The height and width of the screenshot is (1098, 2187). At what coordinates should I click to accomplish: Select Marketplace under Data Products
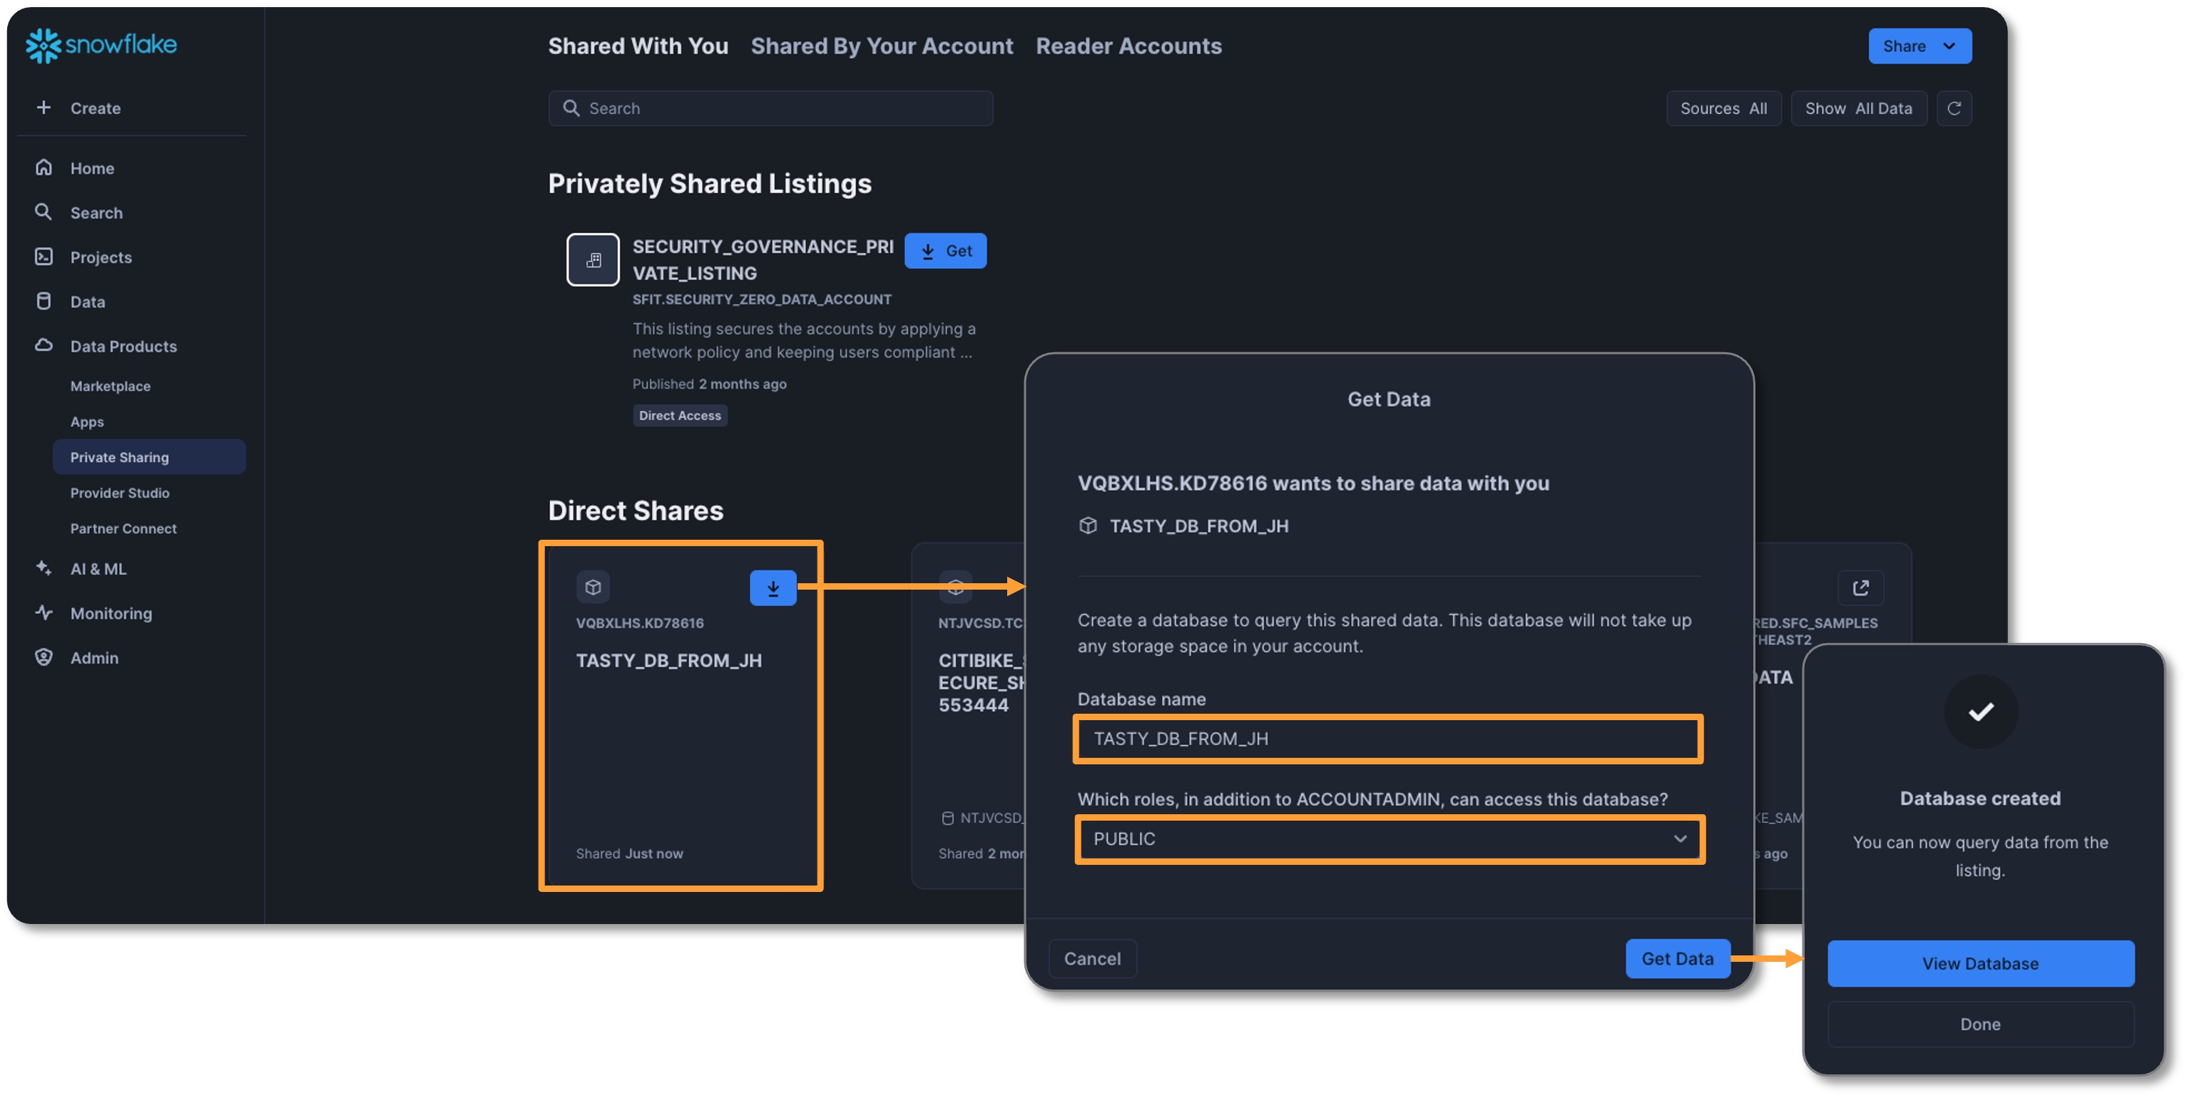pos(111,386)
